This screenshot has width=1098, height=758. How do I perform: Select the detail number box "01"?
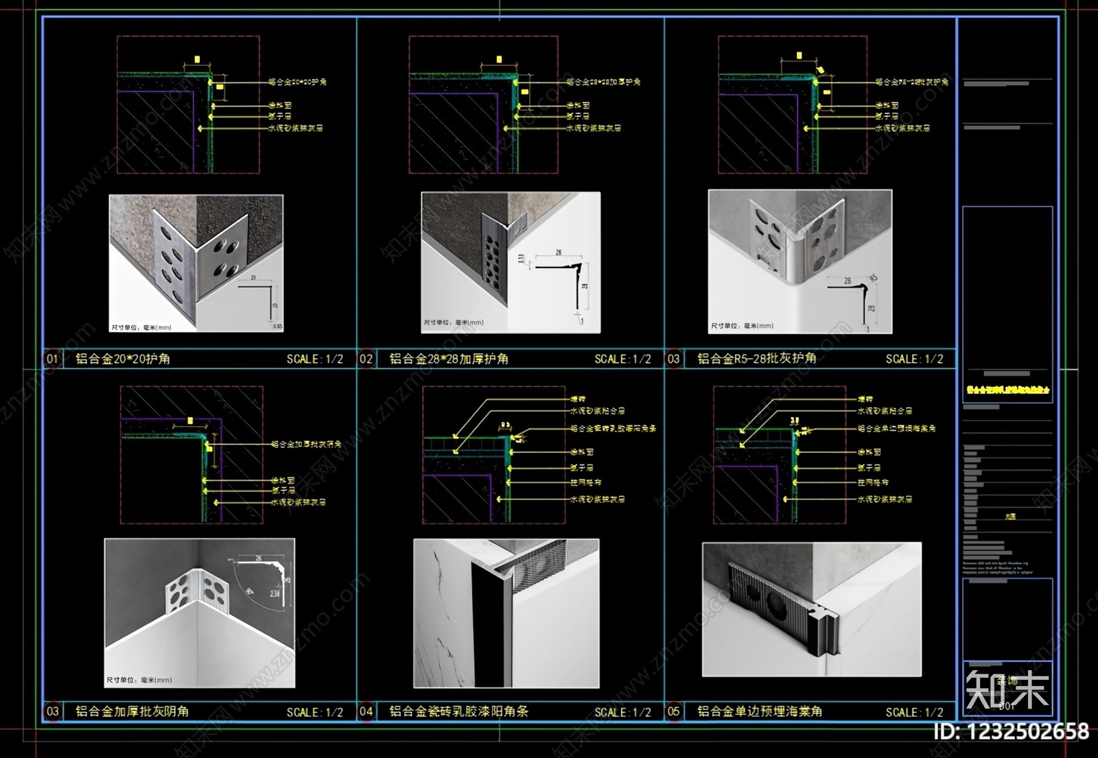[53, 359]
